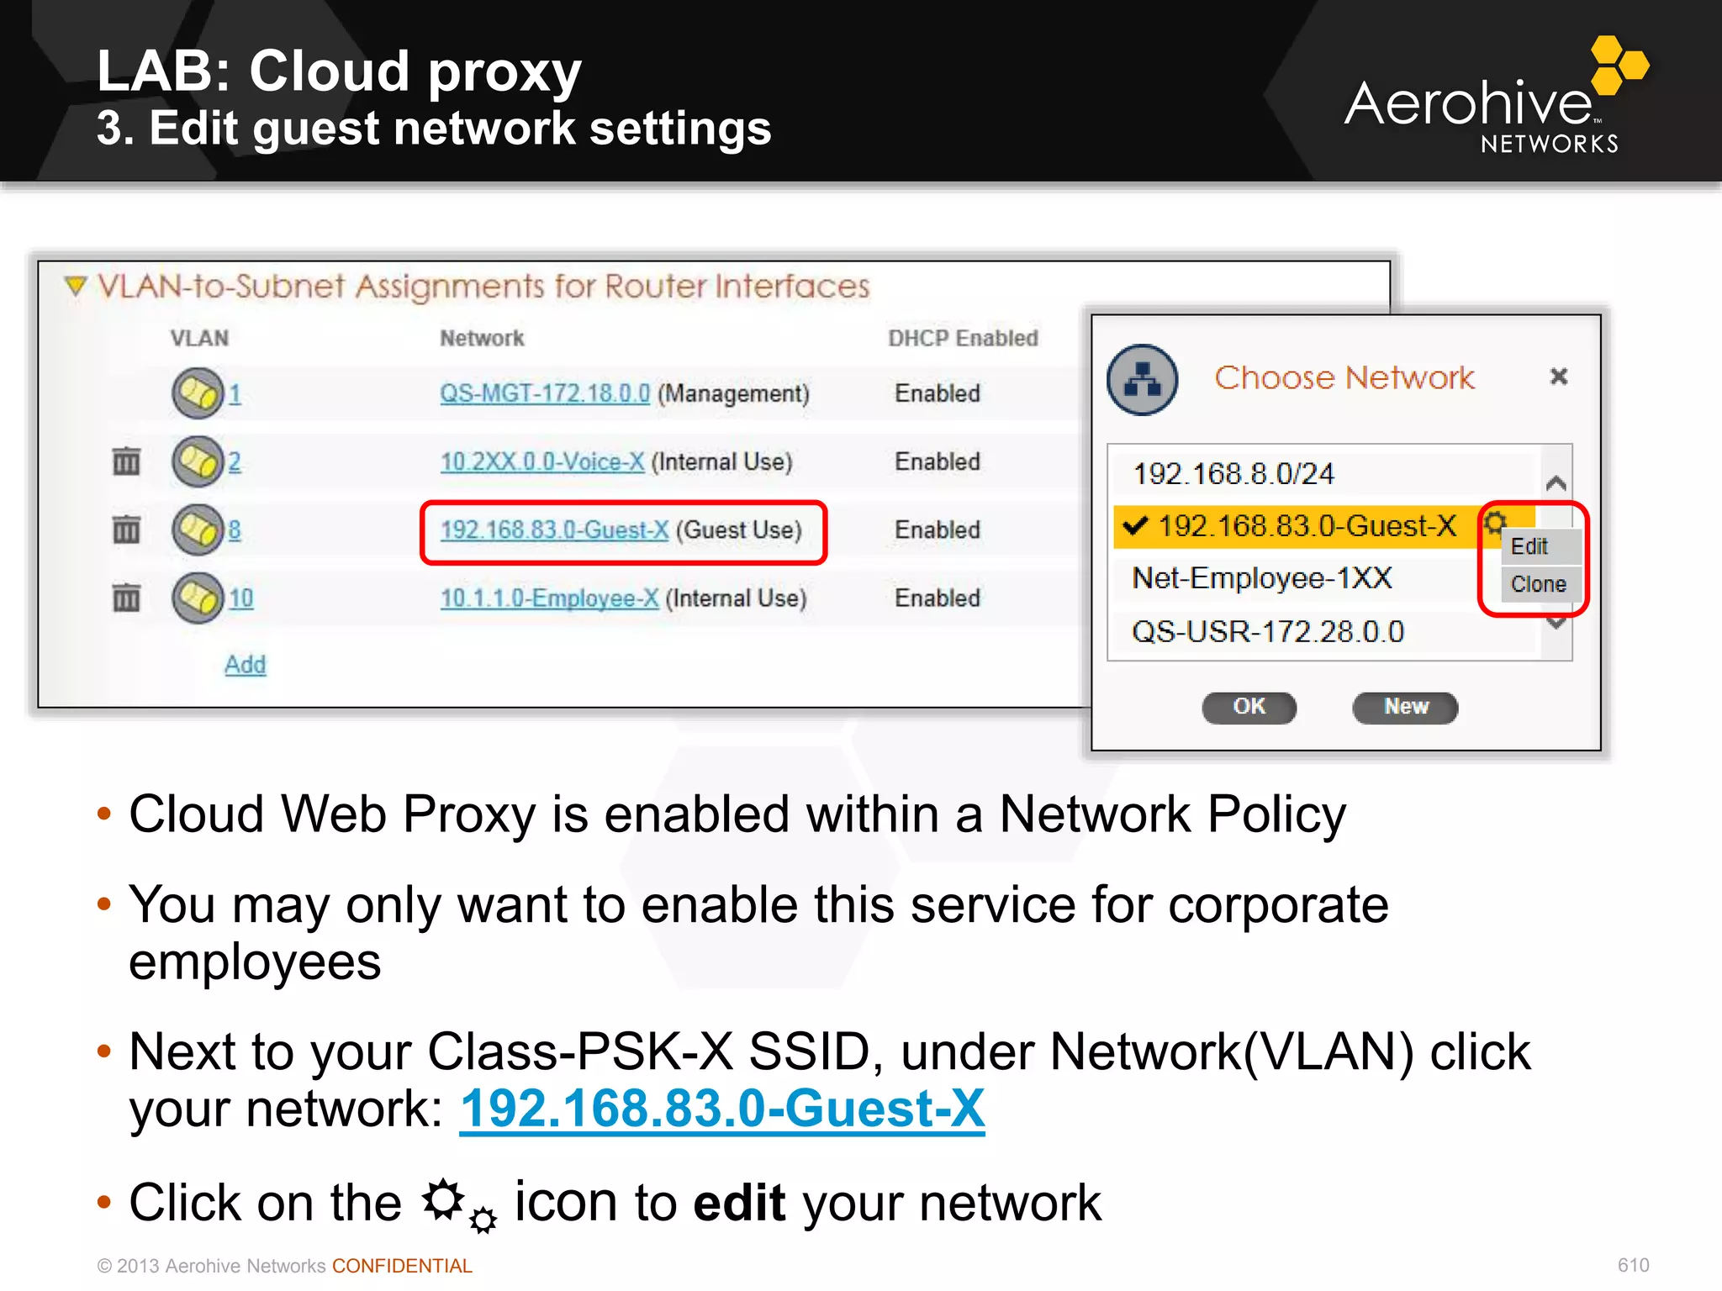Click VLAN column header

pyautogui.click(x=199, y=338)
